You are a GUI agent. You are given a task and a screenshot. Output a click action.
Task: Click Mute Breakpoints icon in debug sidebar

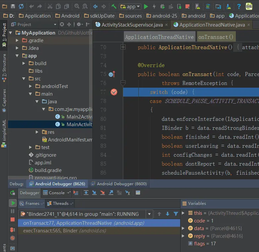(13, 238)
